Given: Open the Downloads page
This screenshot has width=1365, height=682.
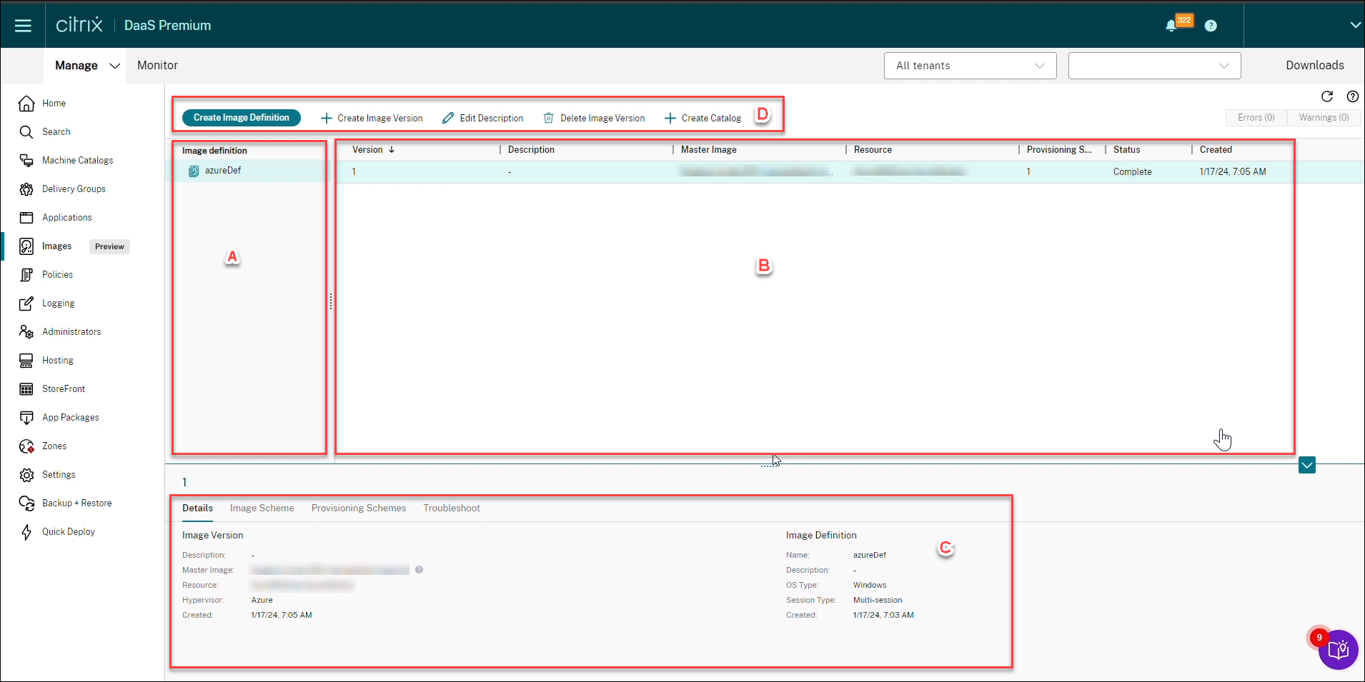Looking at the screenshot, I should pyautogui.click(x=1314, y=65).
